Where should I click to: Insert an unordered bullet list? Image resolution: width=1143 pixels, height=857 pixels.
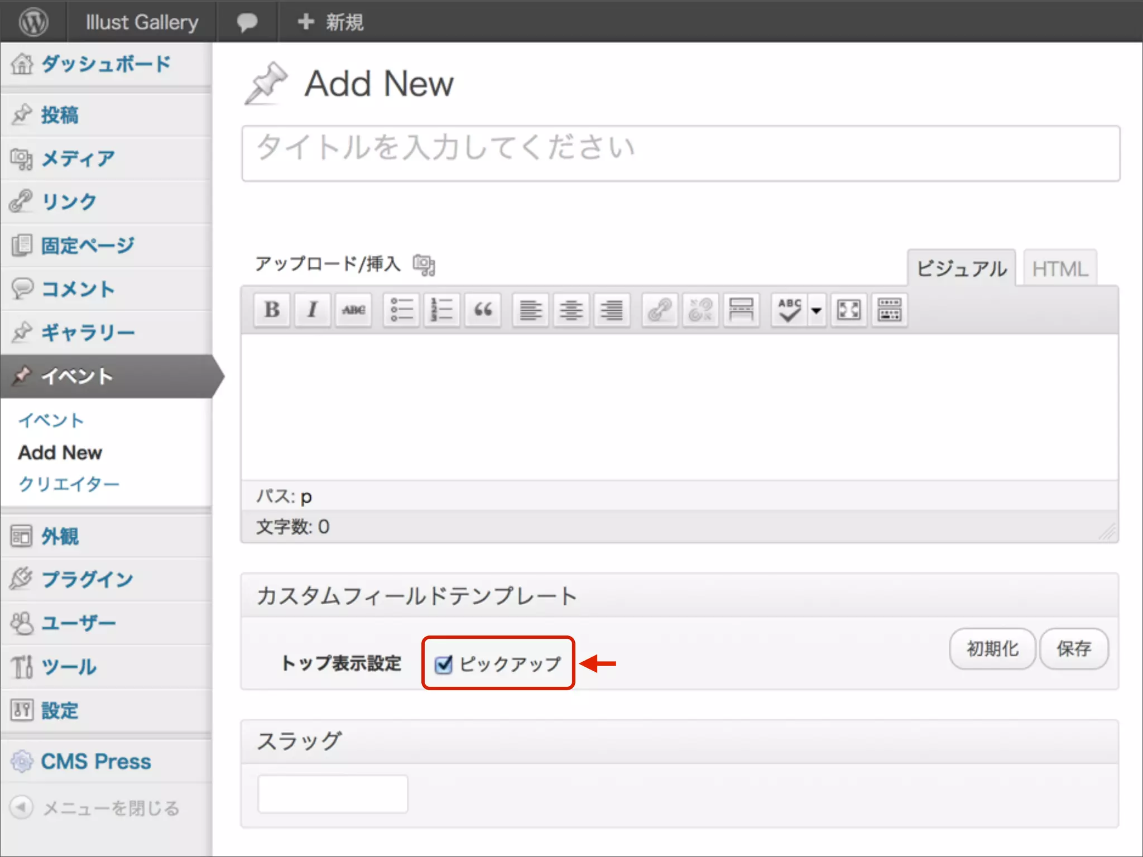point(401,310)
